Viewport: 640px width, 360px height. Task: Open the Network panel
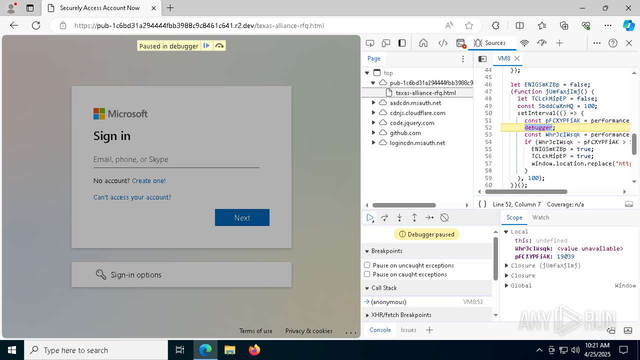point(524,43)
